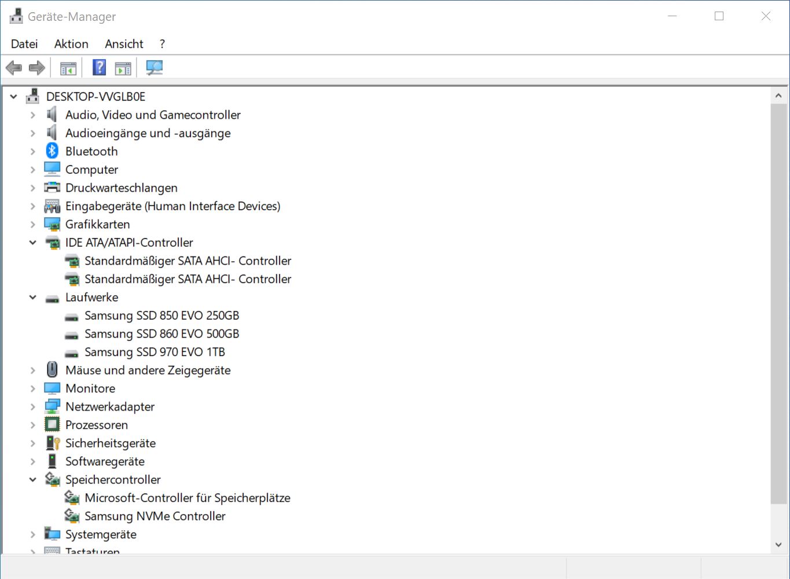The height and width of the screenshot is (579, 790).
Task: Open the Ansicht menu
Action: pos(123,44)
